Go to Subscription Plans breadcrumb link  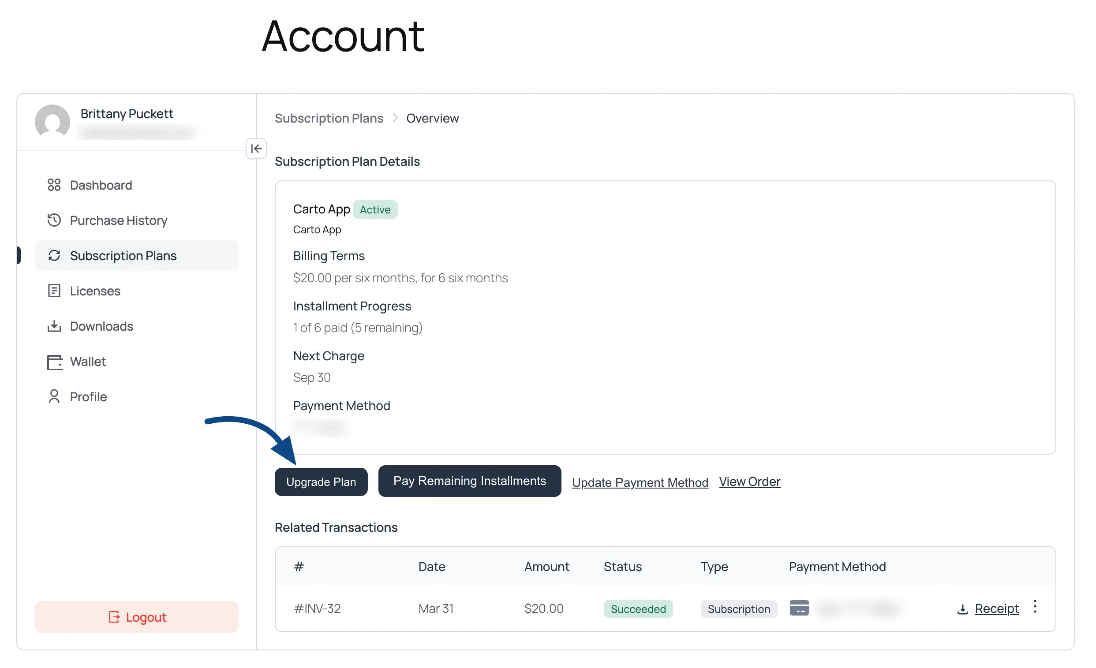point(329,118)
